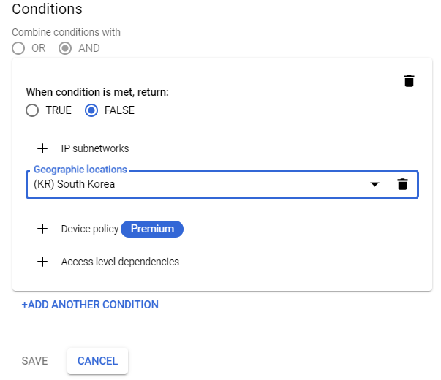This screenshot has height=380, width=441.
Task: Remove the Geographic locations field via trash icon
Action: 402,184
